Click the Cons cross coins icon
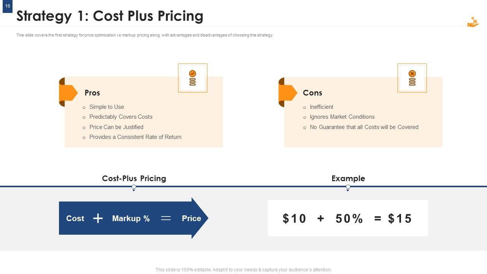 click(x=412, y=78)
